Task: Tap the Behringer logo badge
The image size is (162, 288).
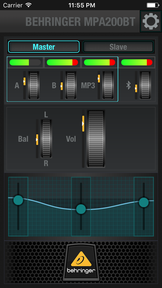Action: pyautogui.click(x=81, y=263)
